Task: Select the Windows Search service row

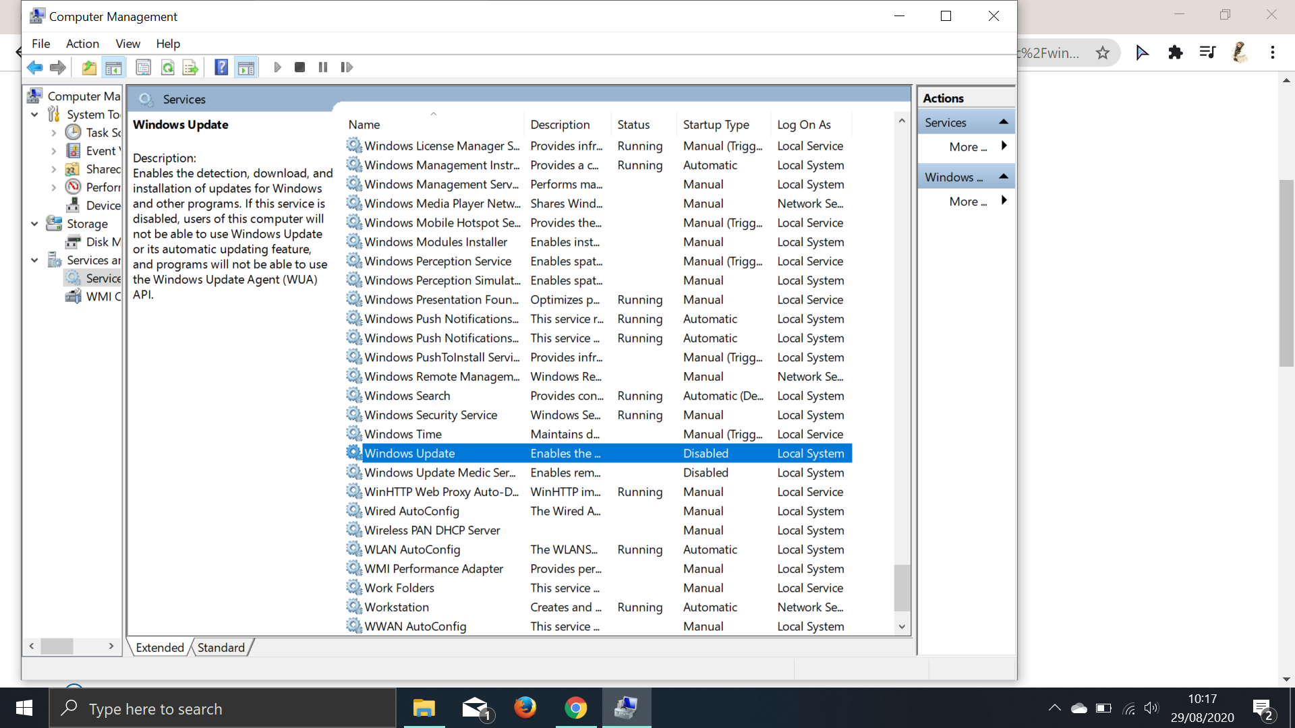Action: point(599,396)
